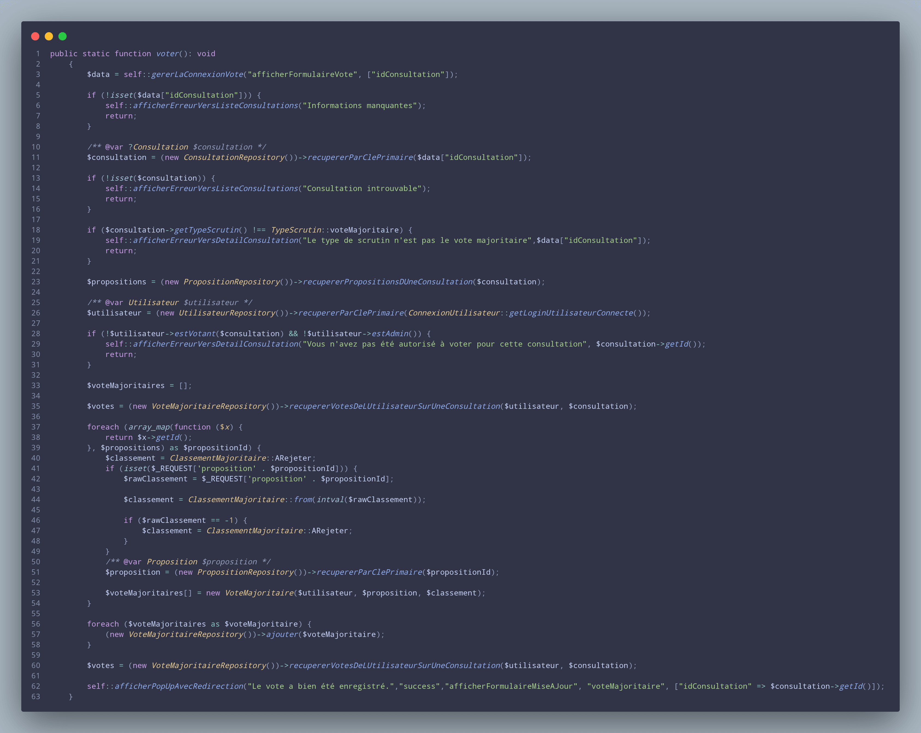921x733 pixels.
Task: Click "afficherPopUpAvecRedirection" on line 62
Action: tap(179, 686)
